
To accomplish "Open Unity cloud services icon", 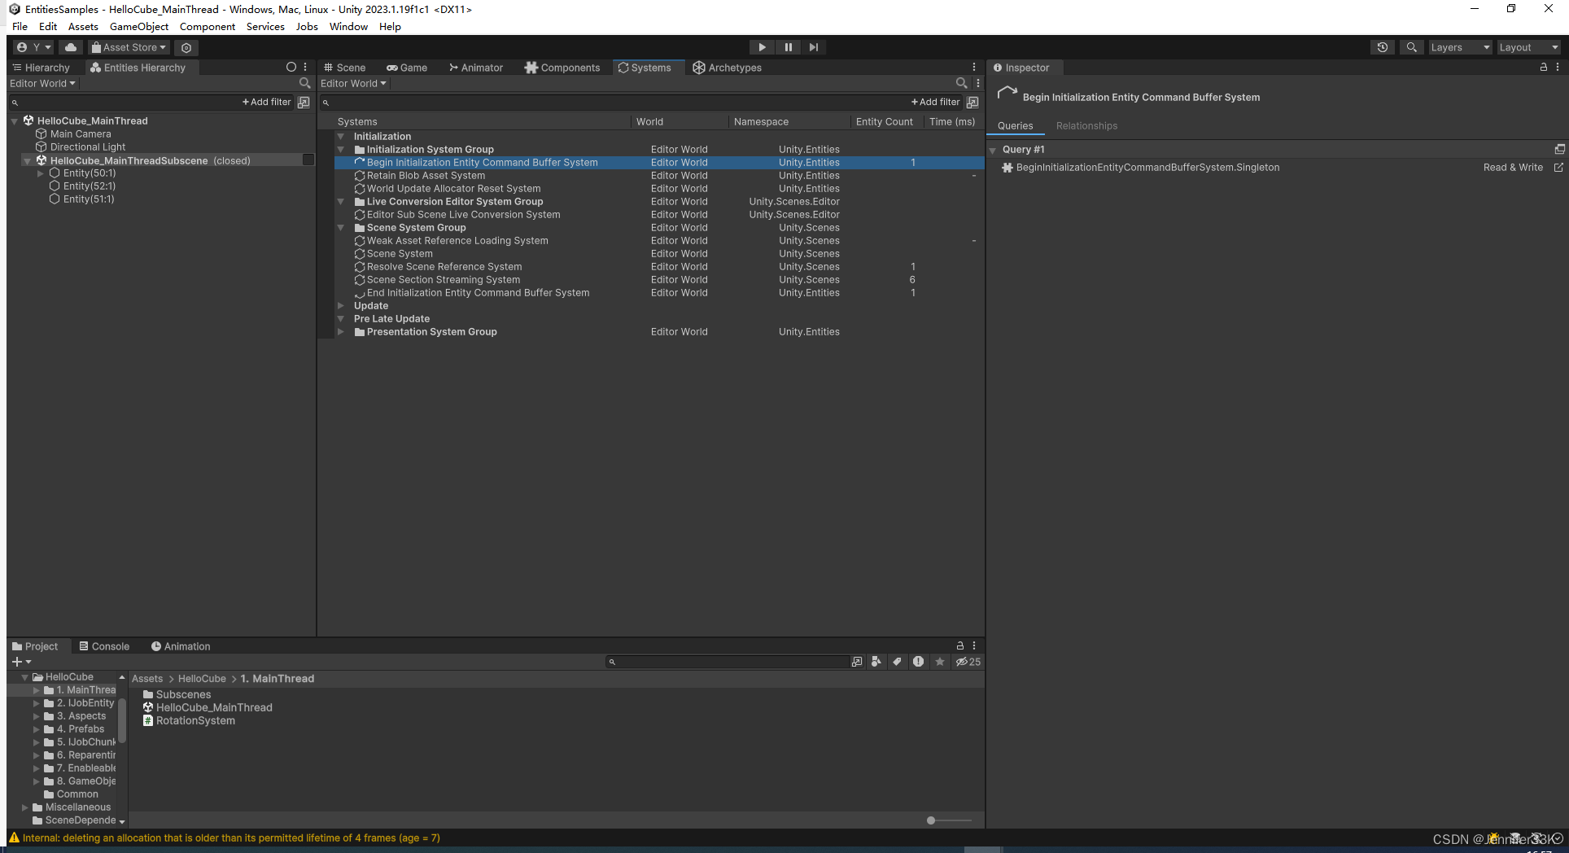I will click(x=71, y=47).
